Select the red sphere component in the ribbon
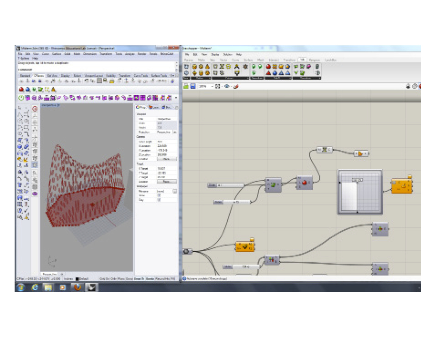Image resolution: width=436 pixels, height=337 pixels. (x=269, y=67)
